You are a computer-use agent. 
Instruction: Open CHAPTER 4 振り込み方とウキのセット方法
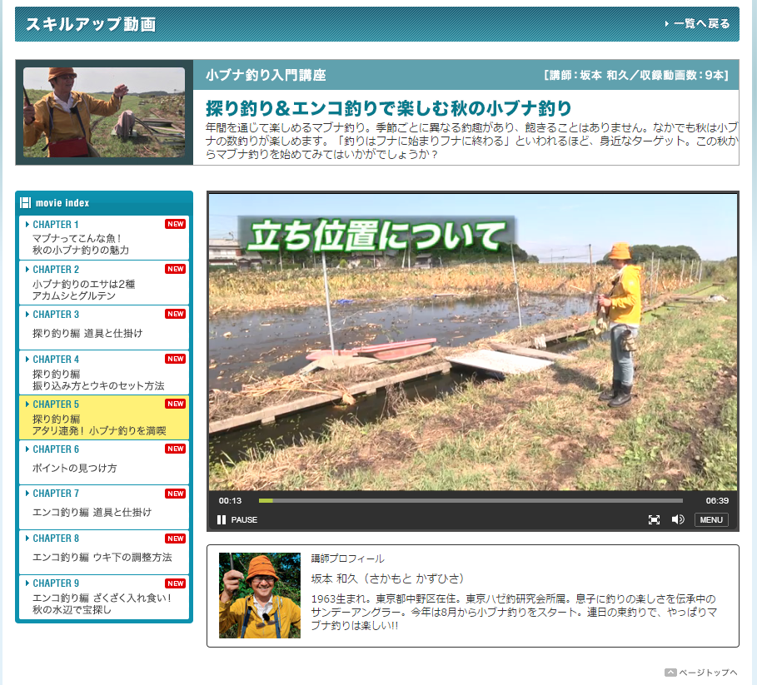click(104, 372)
